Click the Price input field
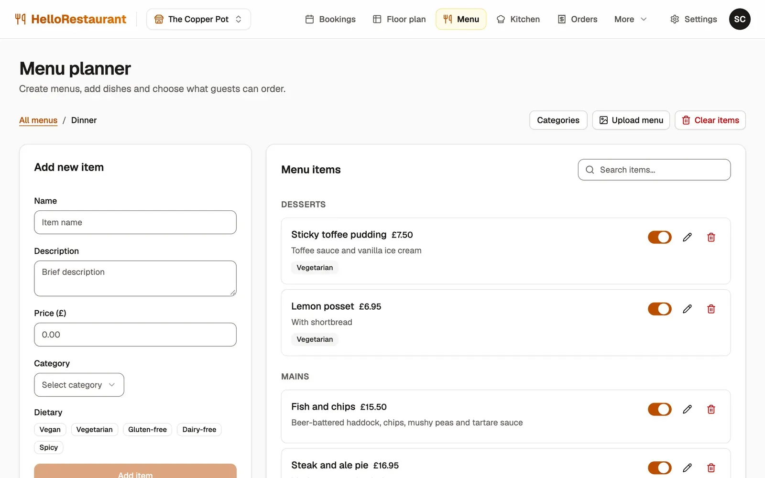 (135, 335)
